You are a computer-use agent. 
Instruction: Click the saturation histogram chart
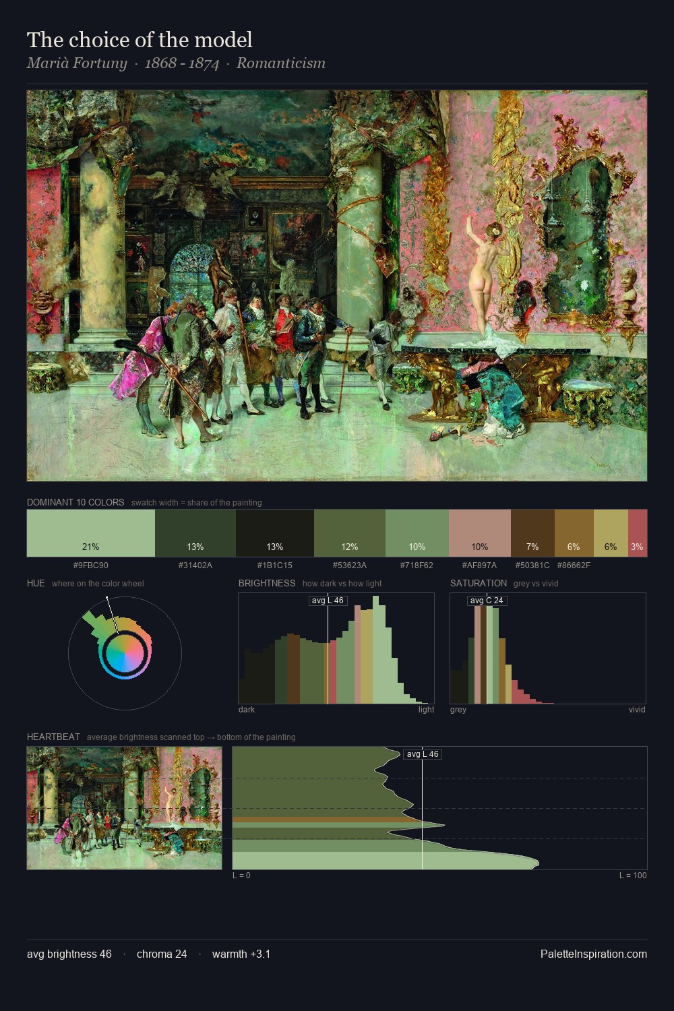[x=548, y=648]
